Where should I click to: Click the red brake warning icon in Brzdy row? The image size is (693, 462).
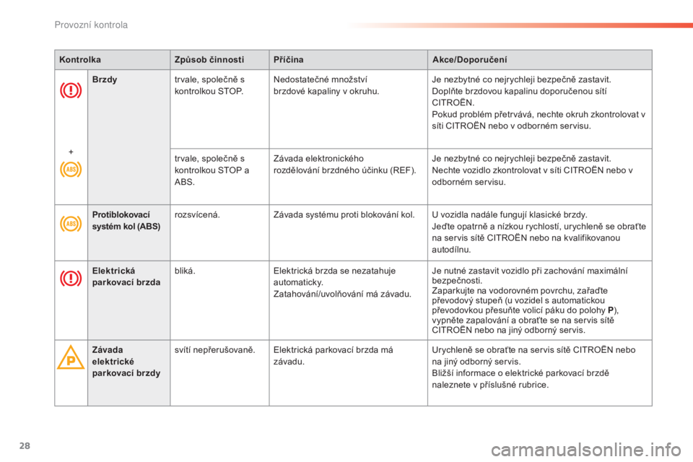(71, 91)
